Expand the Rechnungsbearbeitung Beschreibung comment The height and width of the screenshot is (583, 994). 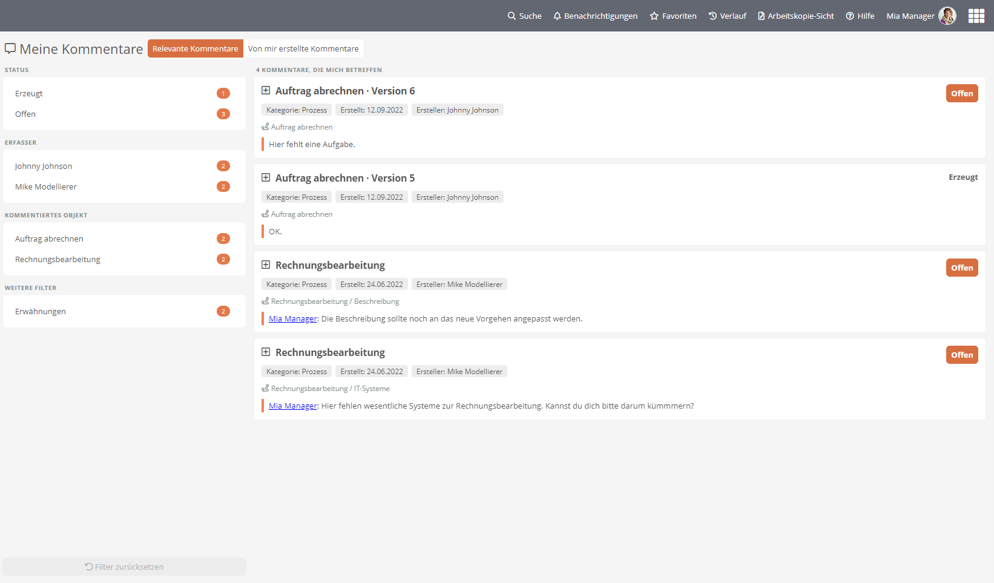(266, 265)
